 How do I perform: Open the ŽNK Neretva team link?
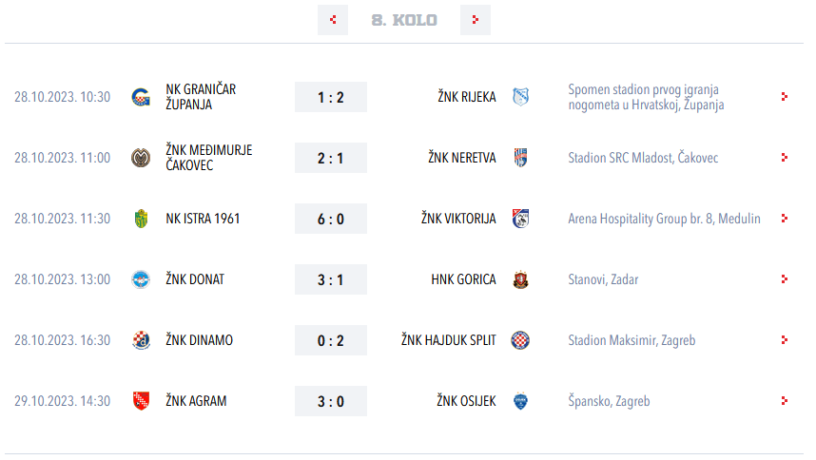click(x=462, y=158)
